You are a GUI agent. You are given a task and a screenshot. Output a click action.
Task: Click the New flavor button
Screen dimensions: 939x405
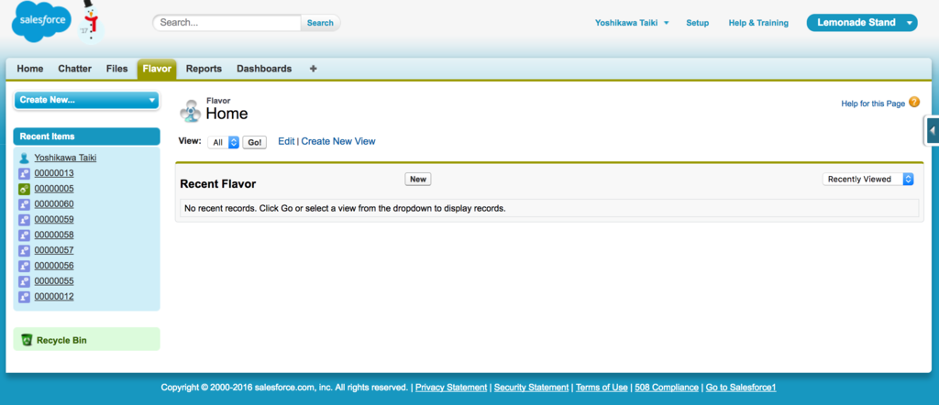[x=418, y=179]
